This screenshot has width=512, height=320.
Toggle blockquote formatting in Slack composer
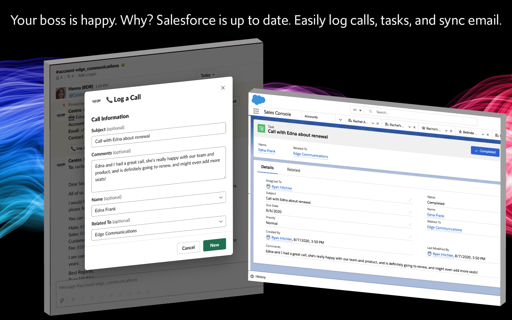coord(139,292)
